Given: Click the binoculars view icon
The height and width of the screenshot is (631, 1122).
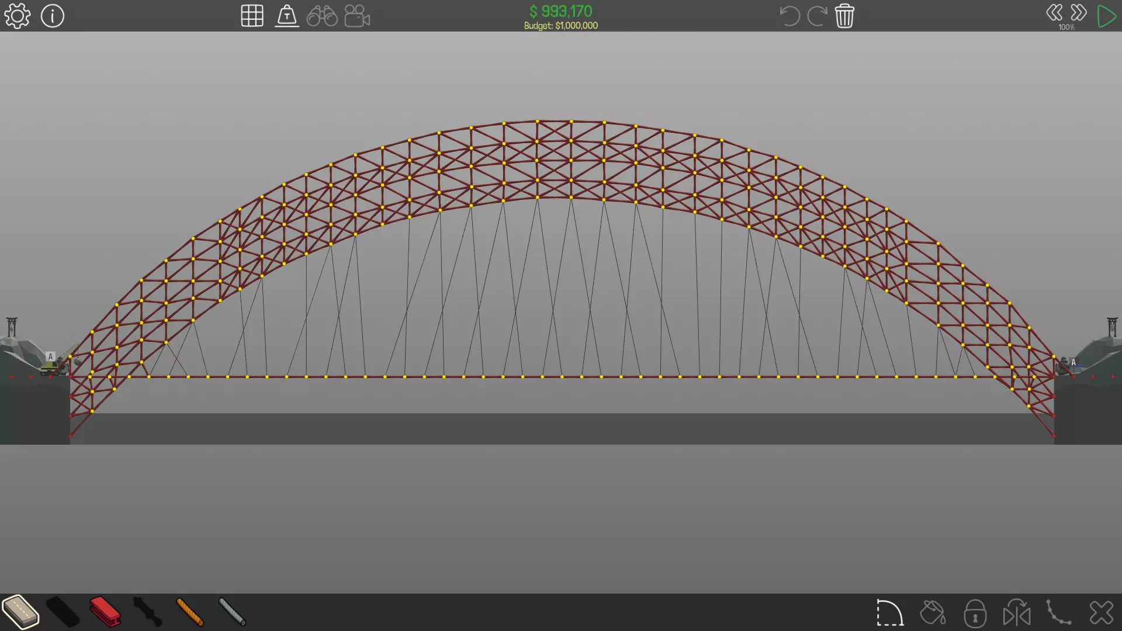Looking at the screenshot, I should click(x=322, y=16).
